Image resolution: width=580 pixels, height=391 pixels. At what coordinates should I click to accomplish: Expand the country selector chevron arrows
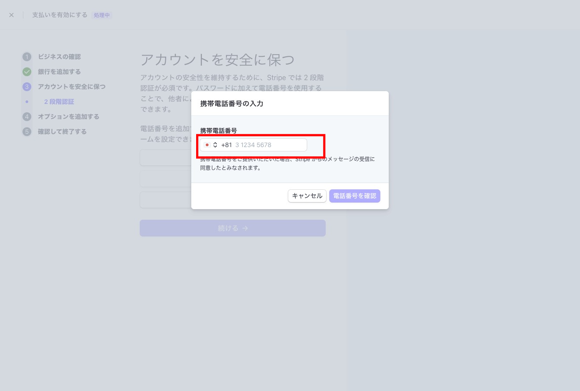click(215, 145)
